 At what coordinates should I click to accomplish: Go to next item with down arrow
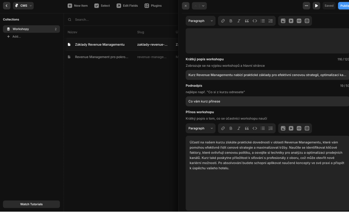[x=203, y=6]
